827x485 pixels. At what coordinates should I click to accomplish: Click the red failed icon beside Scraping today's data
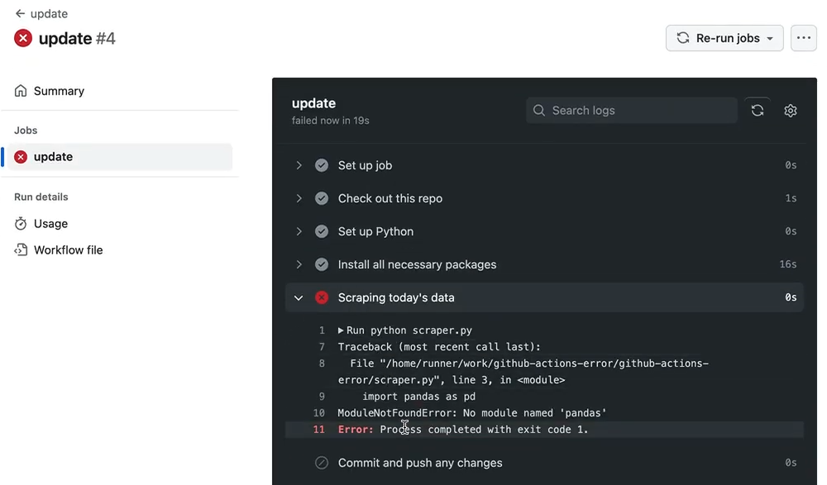322,297
